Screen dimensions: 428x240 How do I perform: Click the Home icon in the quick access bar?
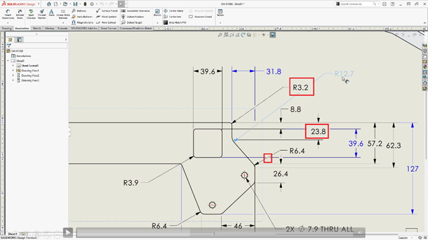(x=49, y=4)
